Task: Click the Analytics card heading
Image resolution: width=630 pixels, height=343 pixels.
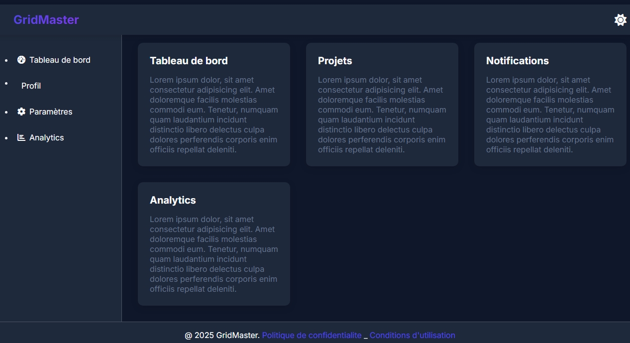Action: tap(173, 200)
